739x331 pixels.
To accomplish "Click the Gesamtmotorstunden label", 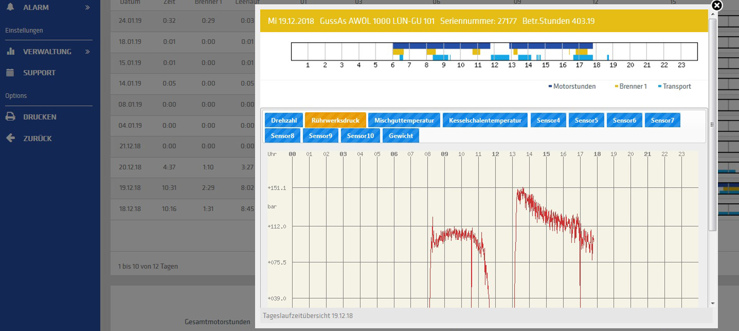I will pos(217,322).
